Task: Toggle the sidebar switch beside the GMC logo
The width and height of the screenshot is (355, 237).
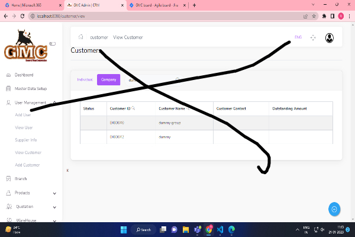Action: [52, 43]
